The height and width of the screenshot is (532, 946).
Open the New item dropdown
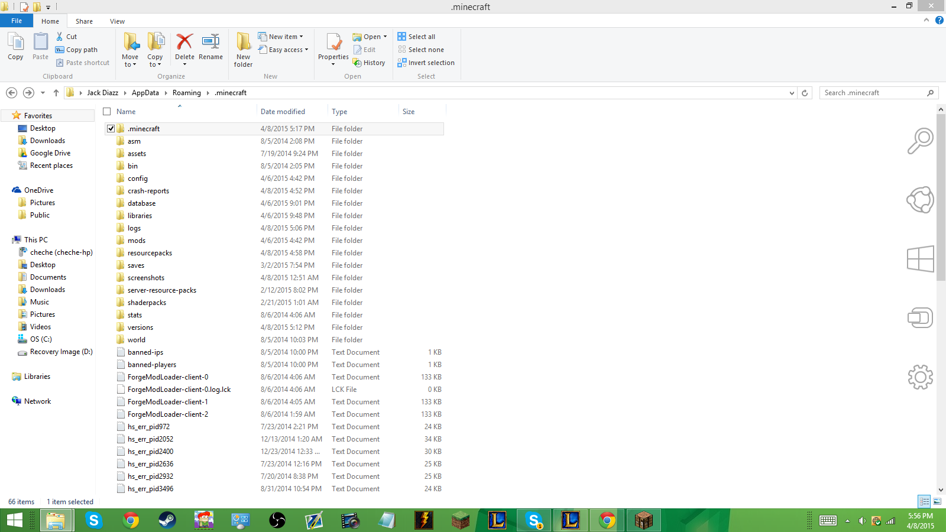point(280,37)
